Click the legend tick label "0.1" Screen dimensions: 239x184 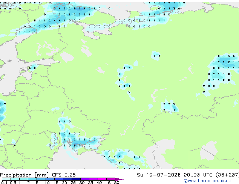[x=4, y=182]
